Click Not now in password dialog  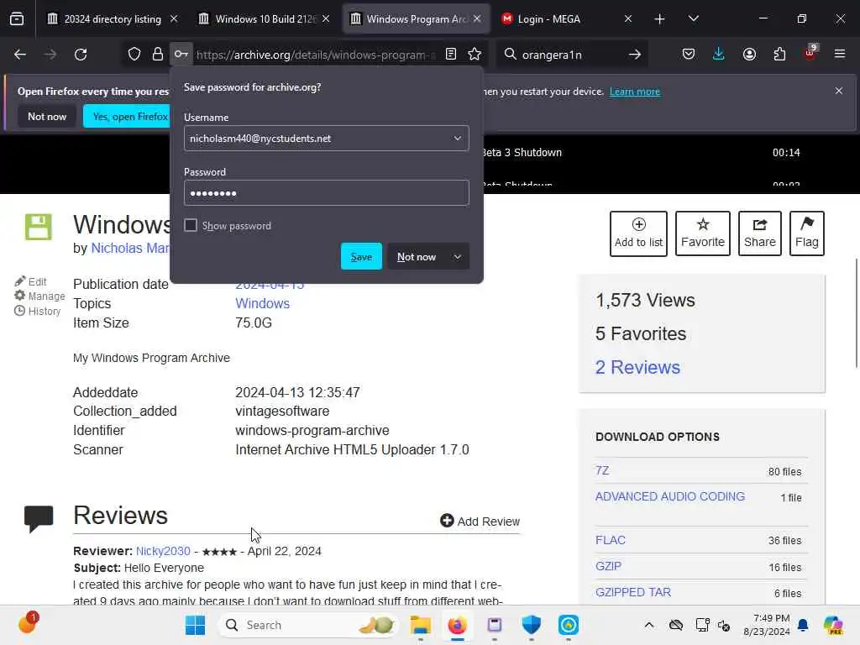point(417,257)
